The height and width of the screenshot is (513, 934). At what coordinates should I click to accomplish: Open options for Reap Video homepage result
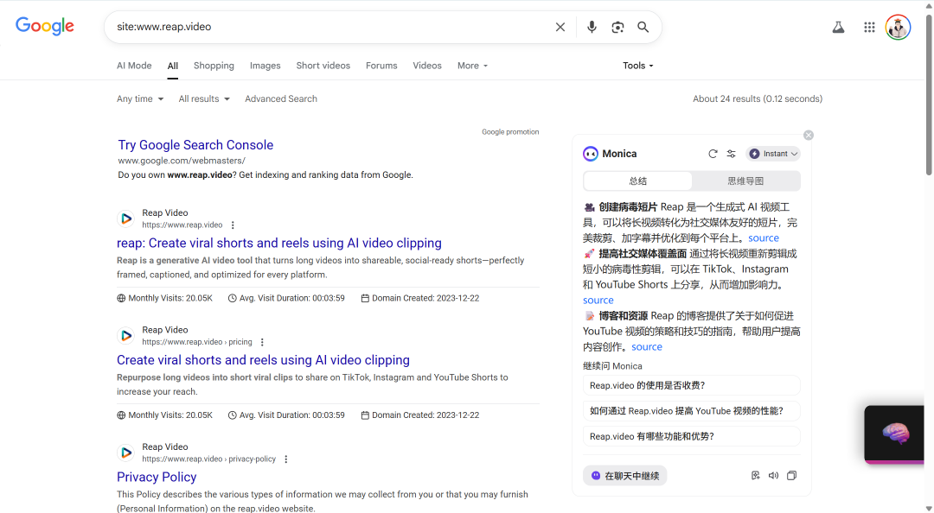click(x=233, y=225)
